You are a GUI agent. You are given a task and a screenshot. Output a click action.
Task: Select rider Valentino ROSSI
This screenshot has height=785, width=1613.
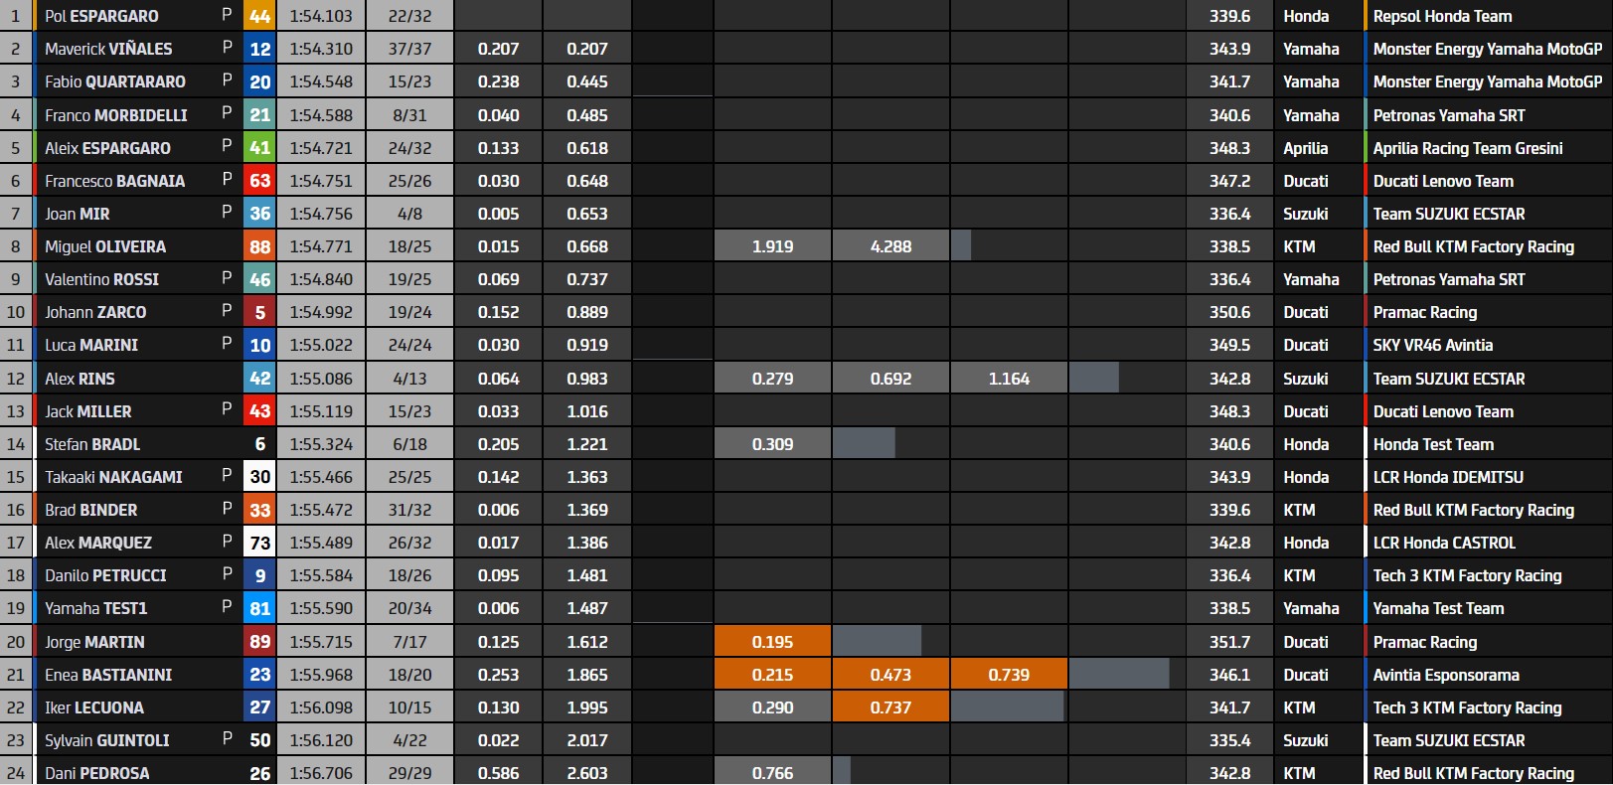point(101,279)
